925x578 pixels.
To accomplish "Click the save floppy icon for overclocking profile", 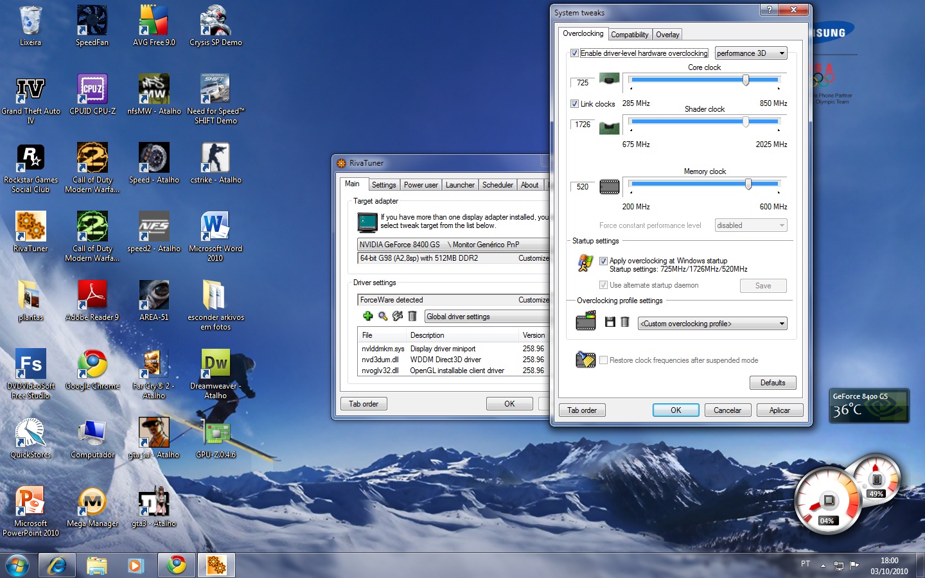I will [x=610, y=322].
